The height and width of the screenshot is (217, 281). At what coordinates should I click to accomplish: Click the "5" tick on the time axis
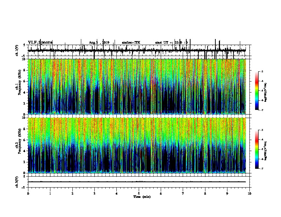click(x=139, y=194)
